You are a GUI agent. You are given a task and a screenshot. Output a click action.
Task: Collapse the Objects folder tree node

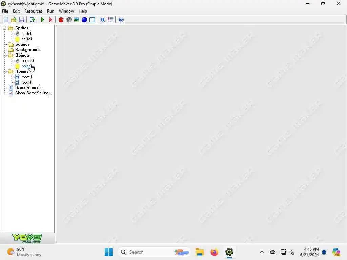coord(4,55)
